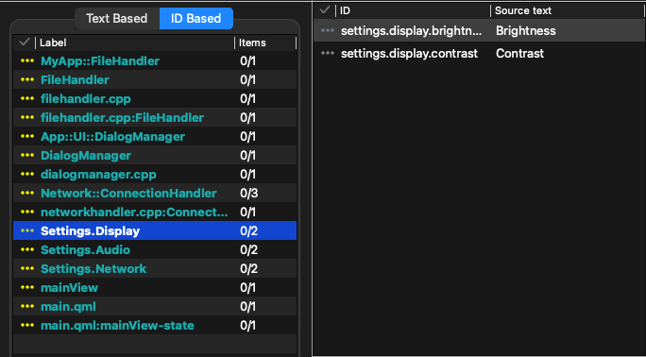The image size is (646, 357).
Task: Click the Brightness source text cell
Action: [526, 31]
